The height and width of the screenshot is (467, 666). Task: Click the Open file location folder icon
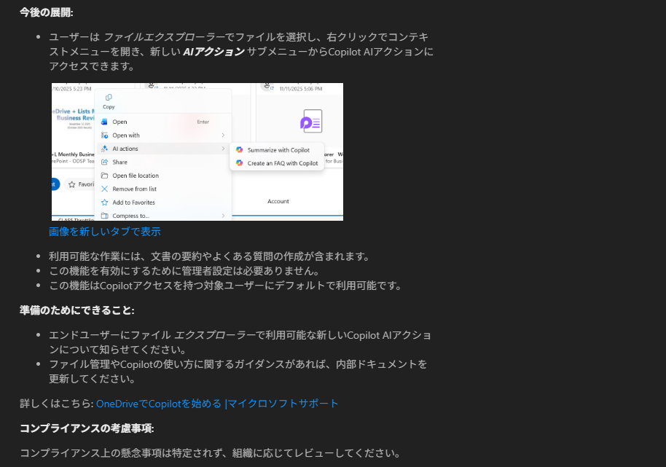tap(105, 176)
